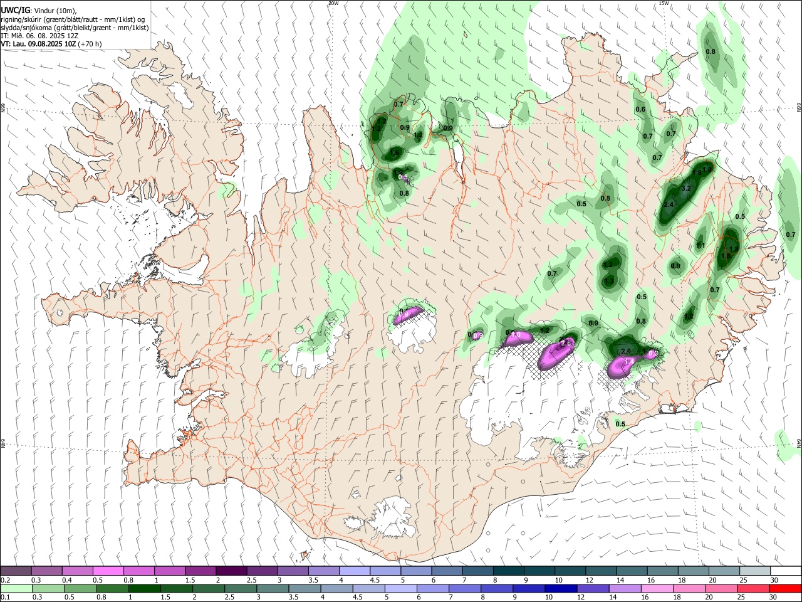Viewport: 802px width, 602px height.
Task: Click the snow legend swatch starting at 0.2
Action: [16, 571]
